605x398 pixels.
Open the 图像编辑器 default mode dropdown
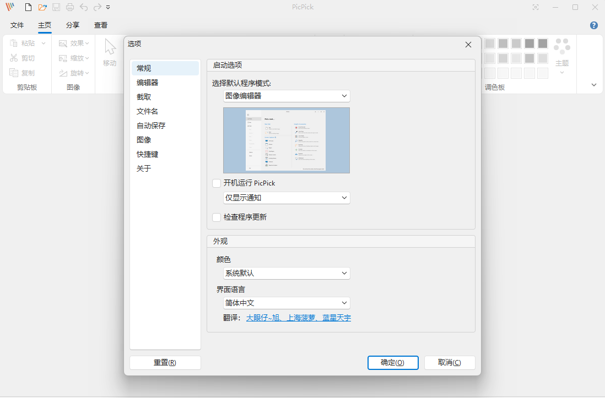pyautogui.click(x=287, y=96)
